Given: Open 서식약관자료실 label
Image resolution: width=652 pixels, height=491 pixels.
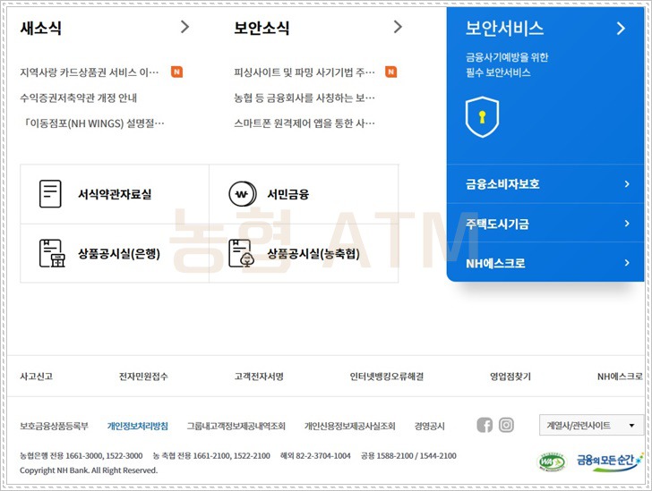Looking at the screenshot, I should click(115, 194).
